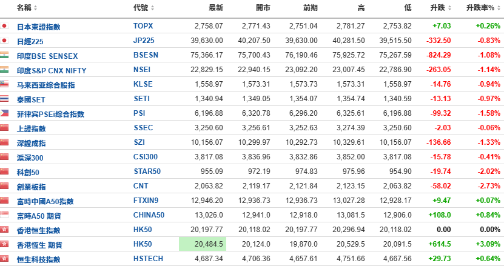The width and height of the screenshot is (504, 266).
Task: Click the India flag next to BSE SENSEX
Action: click(x=4, y=55)
